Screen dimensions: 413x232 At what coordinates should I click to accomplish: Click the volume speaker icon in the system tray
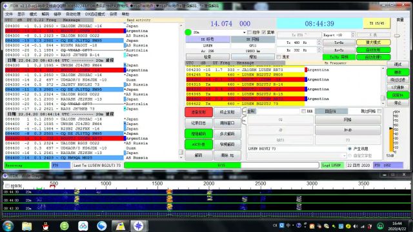coord(356,226)
